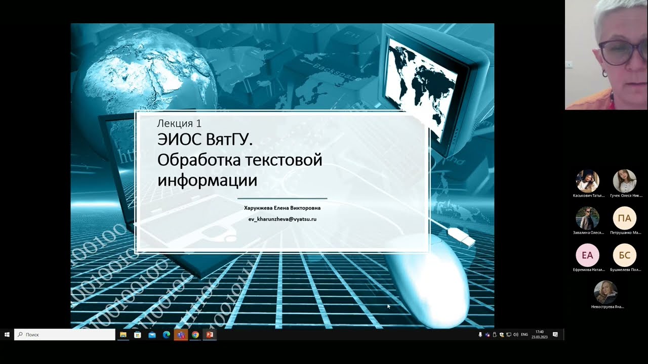Select the ЕА avatar of Ефремова
Image resolution: width=648 pixels, height=364 pixels.
coord(588,255)
